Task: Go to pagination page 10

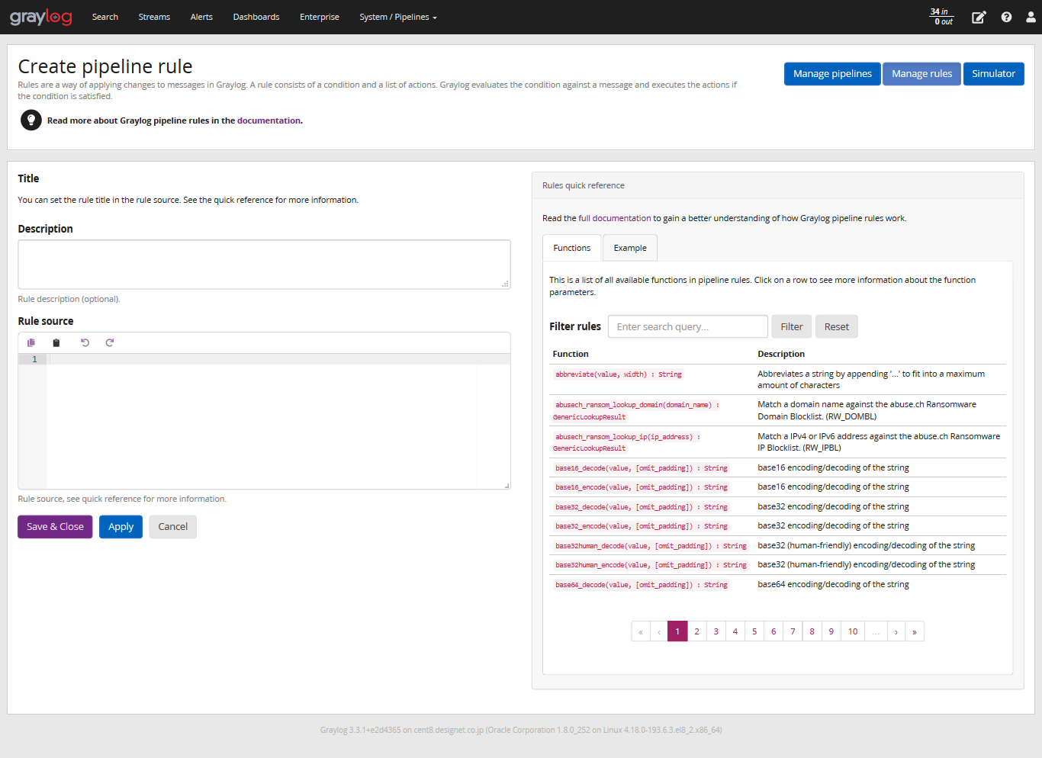Action: pyautogui.click(x=853, y=631)
